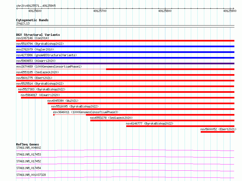Click the red bar under nsv6553185

tap(125, 75)
